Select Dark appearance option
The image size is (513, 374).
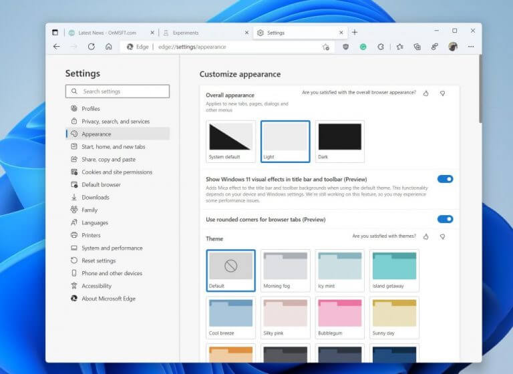pyautogui.click(x=339, y=142)
